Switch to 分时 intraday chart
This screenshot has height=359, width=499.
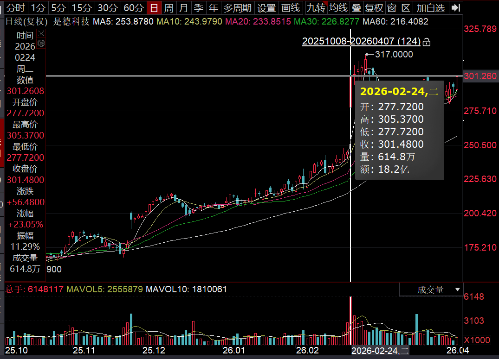point(16,7)
